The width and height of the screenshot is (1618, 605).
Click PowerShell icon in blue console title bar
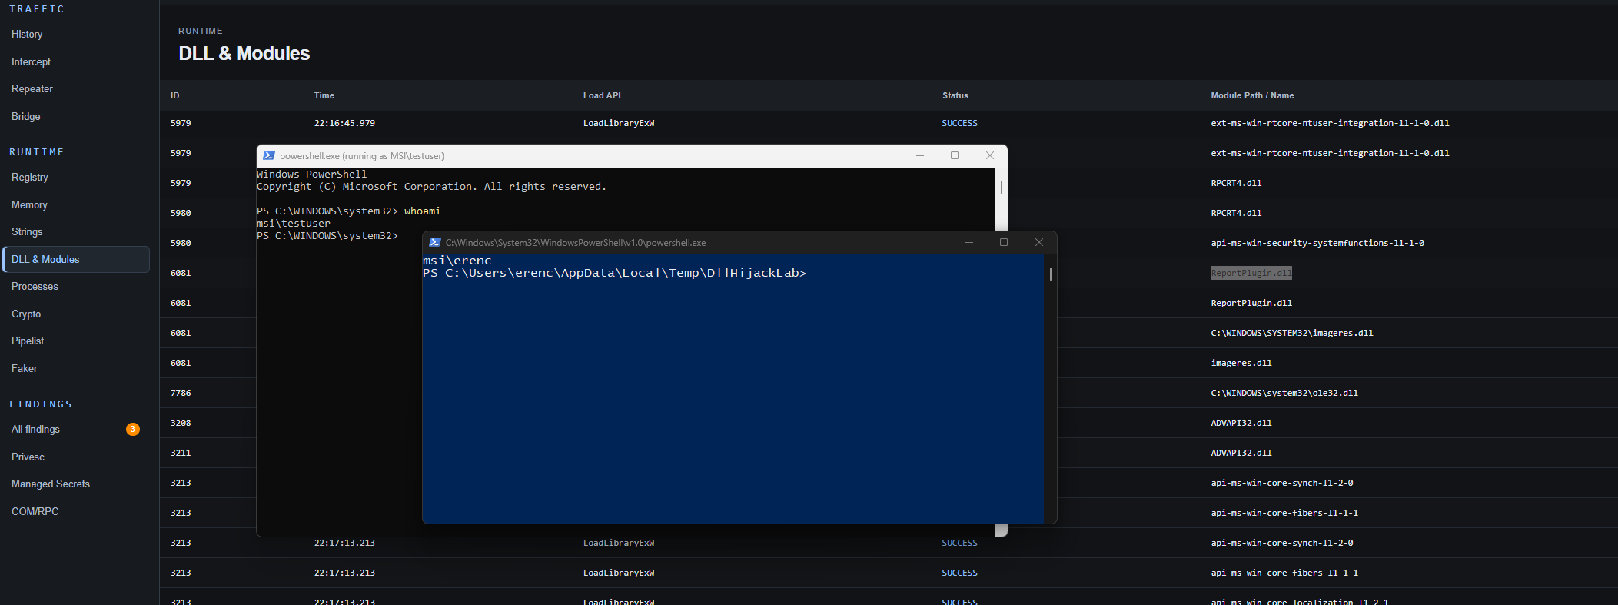tap(435, 242)
